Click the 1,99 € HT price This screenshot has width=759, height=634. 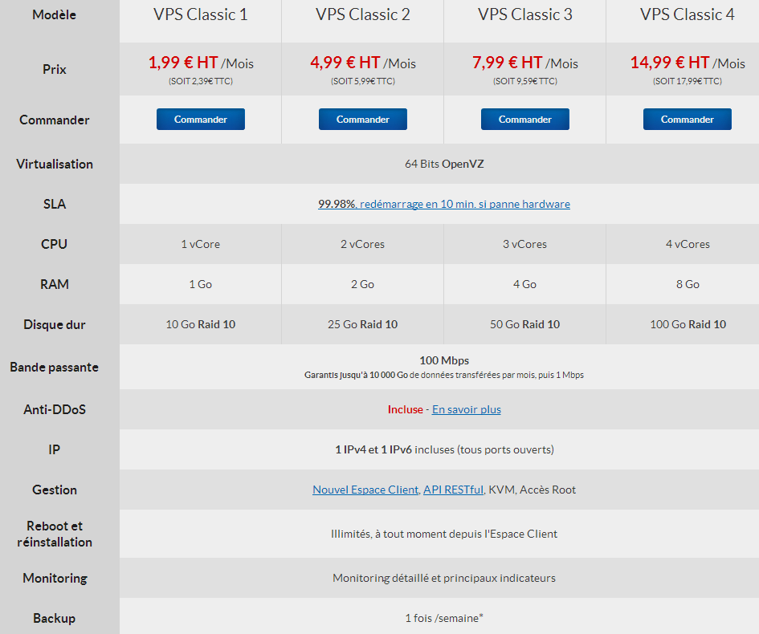(x=183, y=63)
